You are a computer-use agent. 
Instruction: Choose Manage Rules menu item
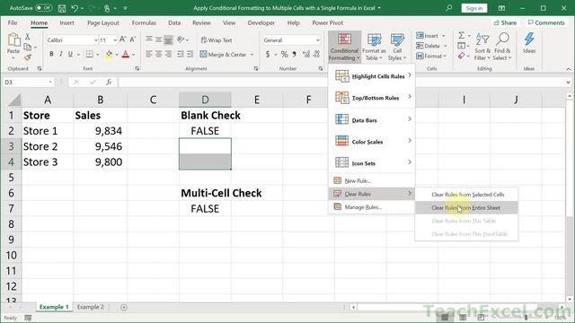(x=372, y=207)
